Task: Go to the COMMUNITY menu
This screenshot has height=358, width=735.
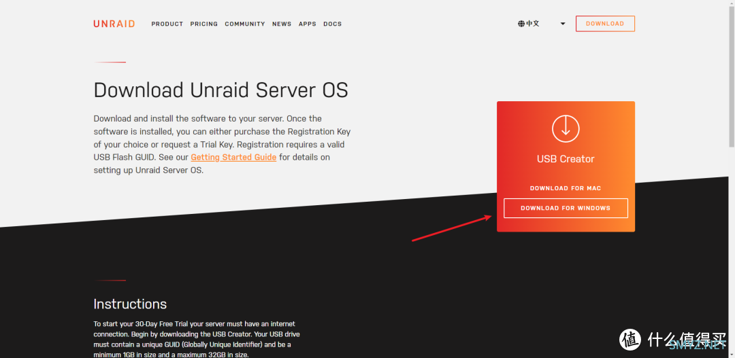Action: click(245, 24)
